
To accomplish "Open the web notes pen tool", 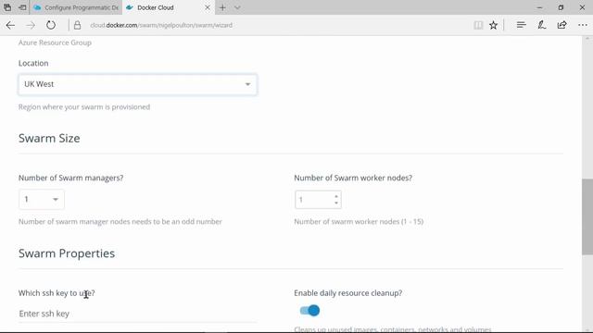I will coord(541,25).
